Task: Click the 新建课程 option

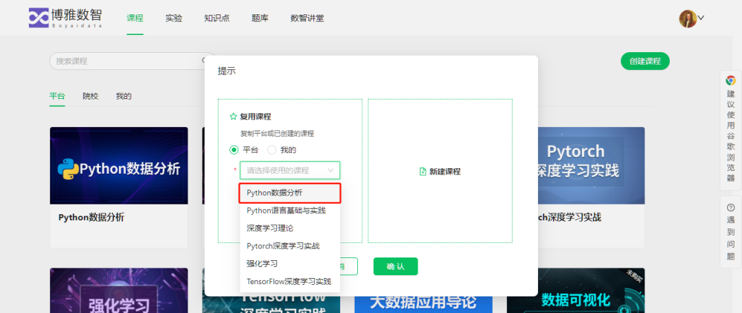Action: pyautogui.click(x=440, y=171)
